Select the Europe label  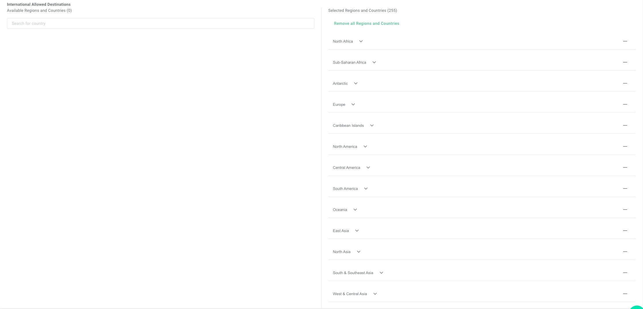tap(339, 104)
